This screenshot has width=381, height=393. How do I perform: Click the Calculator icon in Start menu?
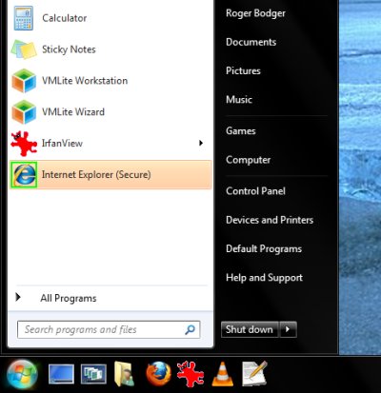pyautogui.click(x=24, y=18)
